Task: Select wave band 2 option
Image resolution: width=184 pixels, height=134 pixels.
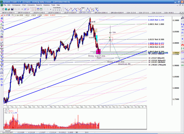Action: pos(53,10)
